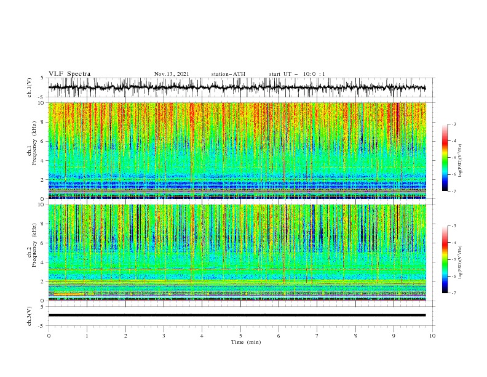Click the "4" tick on ch.2 frequency axis
This screenshot has width=487, height=377.
(43, 262)
